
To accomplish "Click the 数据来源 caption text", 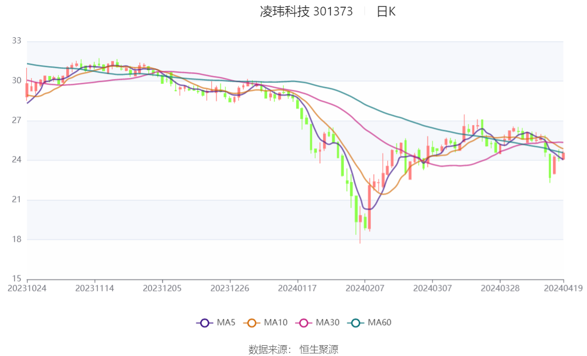I will pos(268,349).
